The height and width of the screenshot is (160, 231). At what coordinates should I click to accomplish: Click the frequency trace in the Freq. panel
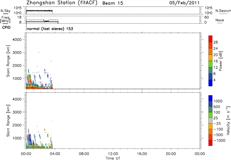click(42, 22)
